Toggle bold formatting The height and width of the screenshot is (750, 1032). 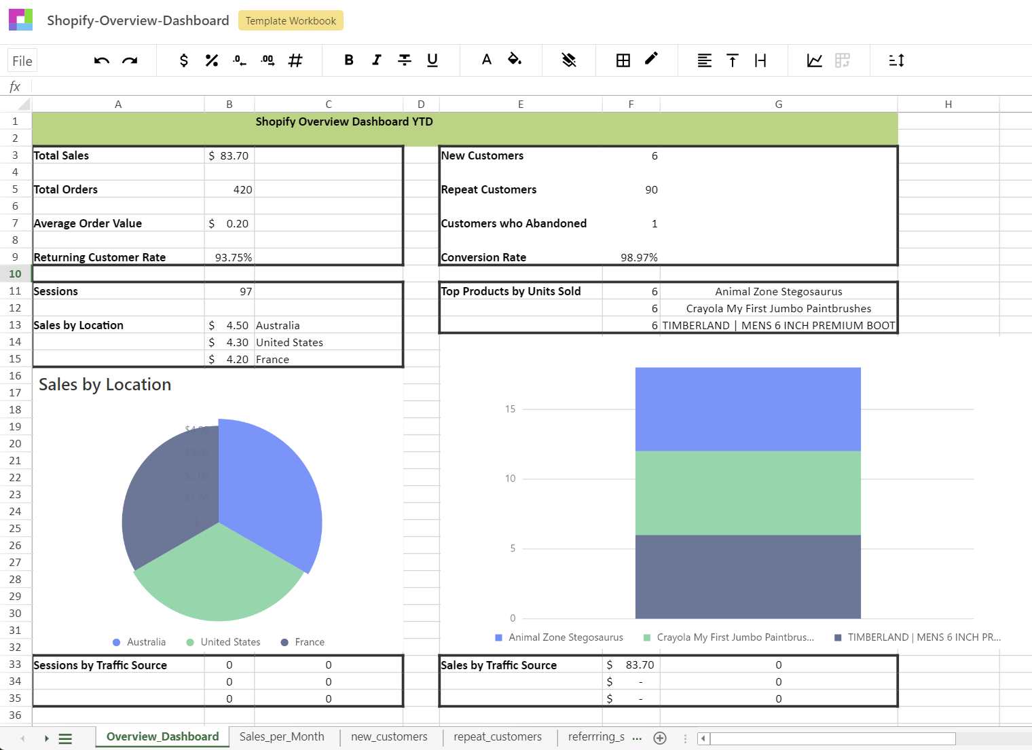pyautogui.click(x=349, y=60)
